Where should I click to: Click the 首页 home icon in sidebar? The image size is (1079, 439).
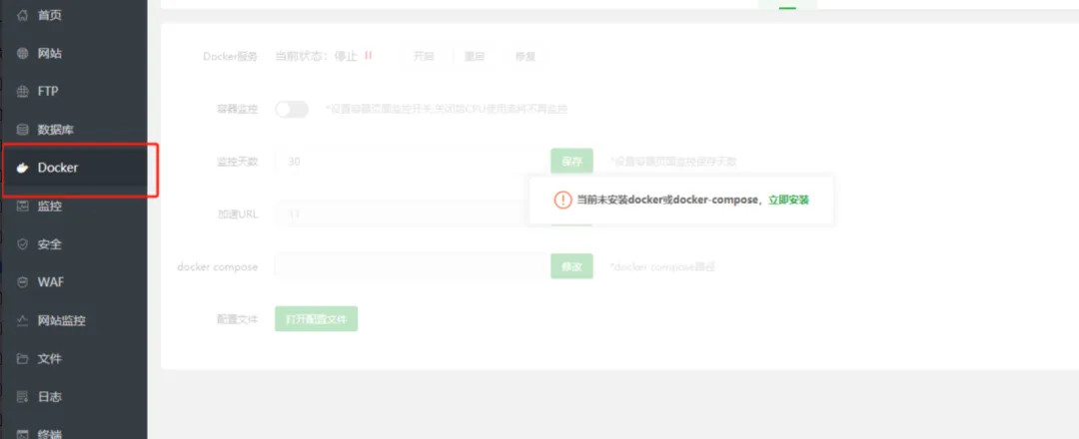[x=23, y=15]
